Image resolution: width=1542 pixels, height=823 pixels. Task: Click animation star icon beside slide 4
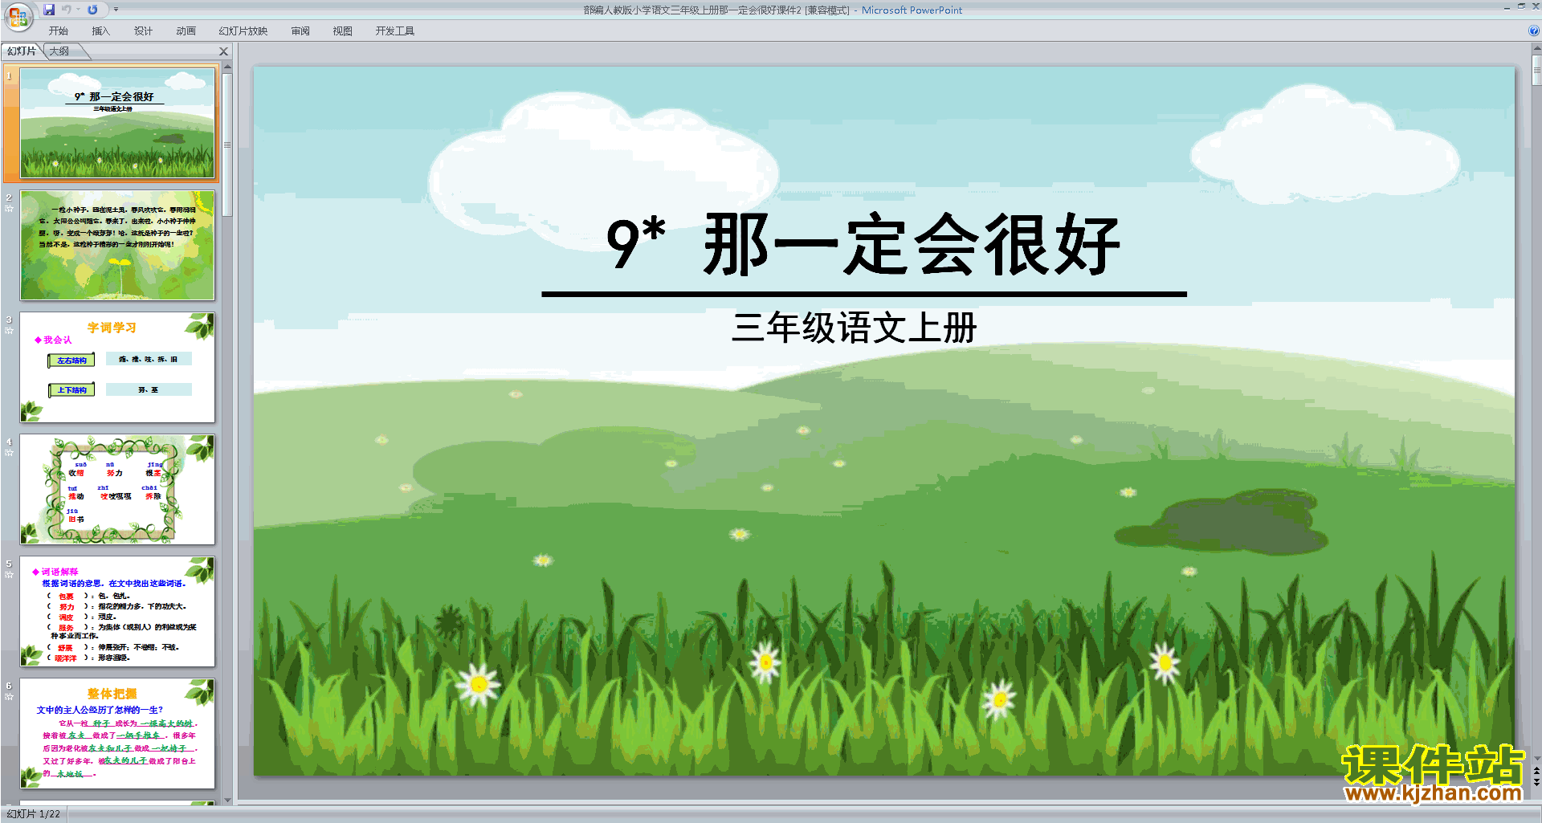(9, 453)
